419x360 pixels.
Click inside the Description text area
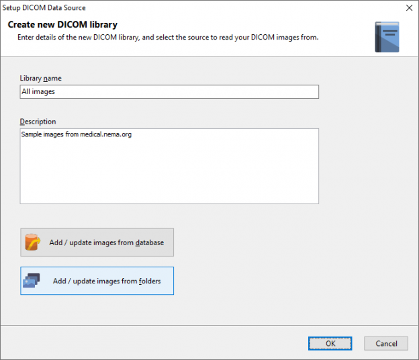click(x=169, y=167)
